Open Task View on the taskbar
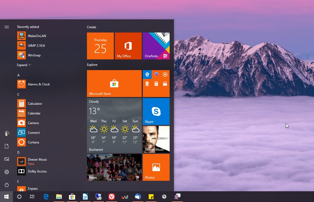Viewport: 314px width, 202px height. (32, 197)
